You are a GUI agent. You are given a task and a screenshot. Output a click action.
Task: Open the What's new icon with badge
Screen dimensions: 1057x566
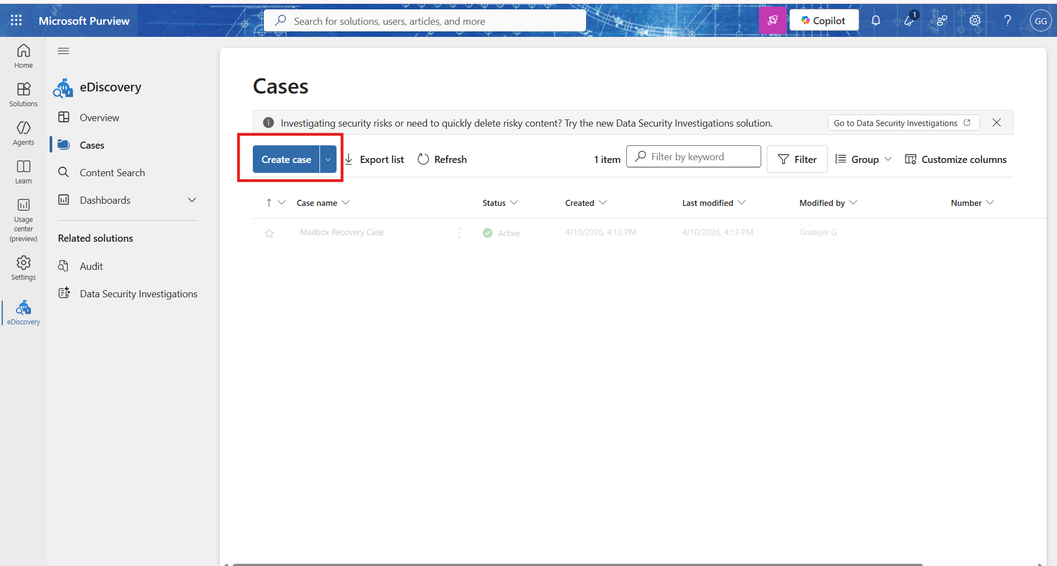tap(909, 20)
